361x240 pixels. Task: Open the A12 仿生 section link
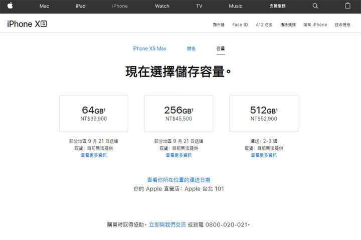(x=264, y=25)
